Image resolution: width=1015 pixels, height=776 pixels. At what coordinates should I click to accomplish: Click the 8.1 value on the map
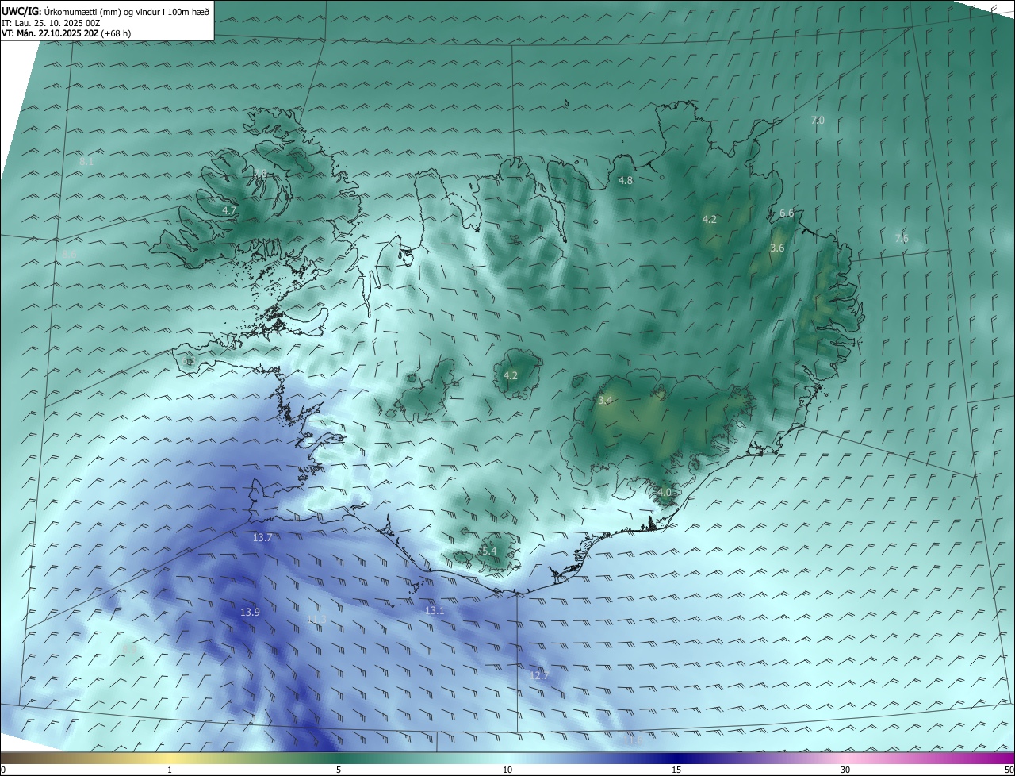tap(86, 162)
